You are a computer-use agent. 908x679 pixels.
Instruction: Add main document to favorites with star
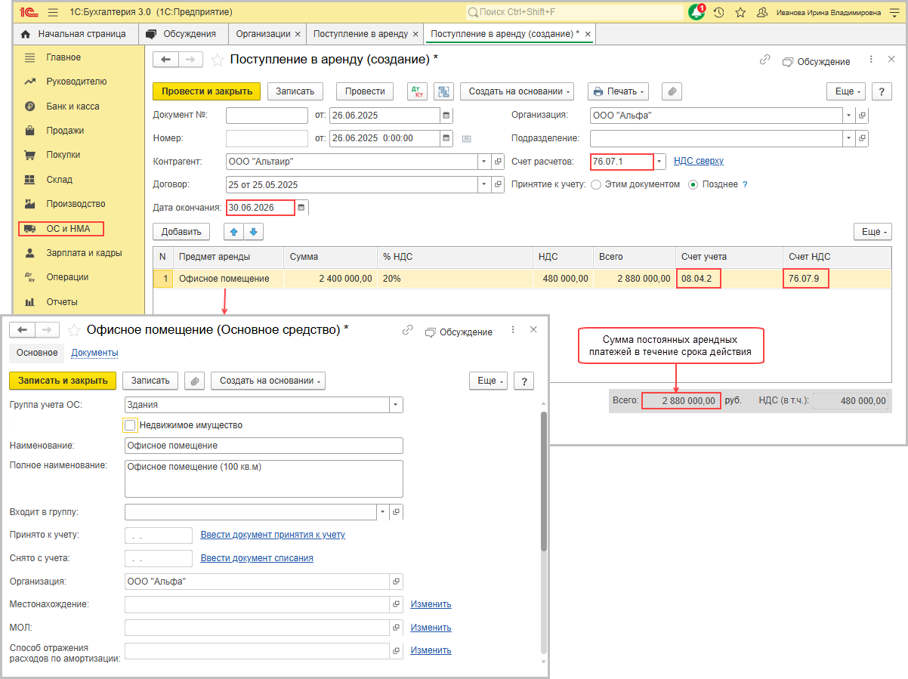(x=217, y=60)
